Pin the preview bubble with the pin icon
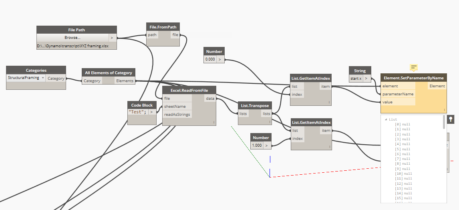The width and height of the screenshot is (459, 210). pyautogui.click(x=451, y=119)
